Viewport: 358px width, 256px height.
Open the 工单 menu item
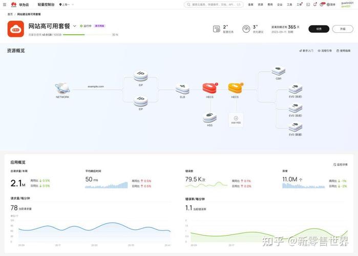(299, 4)
